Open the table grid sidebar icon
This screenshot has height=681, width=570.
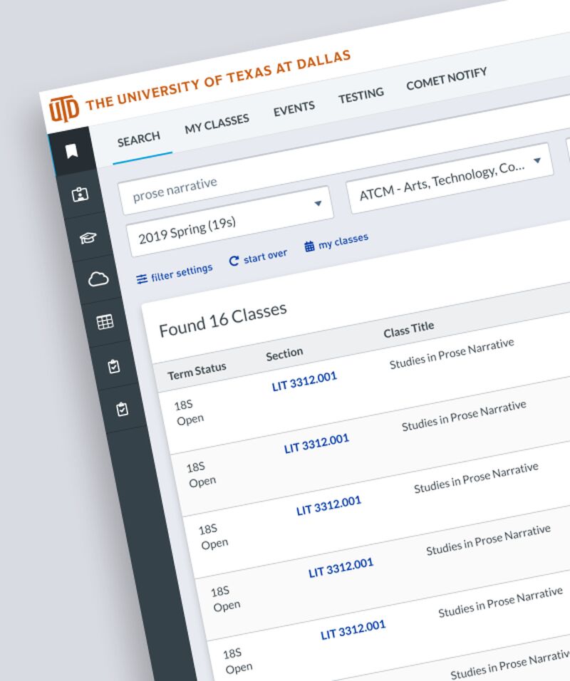click(x=105, y=322)
